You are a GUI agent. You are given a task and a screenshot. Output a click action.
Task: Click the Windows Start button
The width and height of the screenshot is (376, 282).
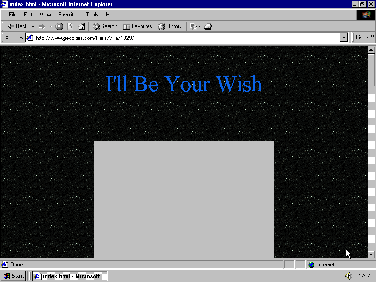coord(14,276)
